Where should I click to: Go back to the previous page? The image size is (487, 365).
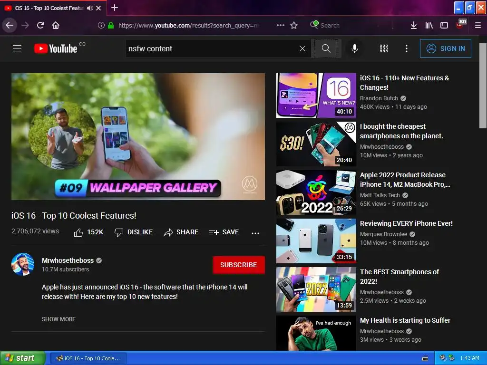[x=10, y=25]
